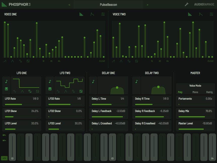The image size is (217, 163).
Task: Click the square wave preset icon under Voice Two
Action: point(129,61)
